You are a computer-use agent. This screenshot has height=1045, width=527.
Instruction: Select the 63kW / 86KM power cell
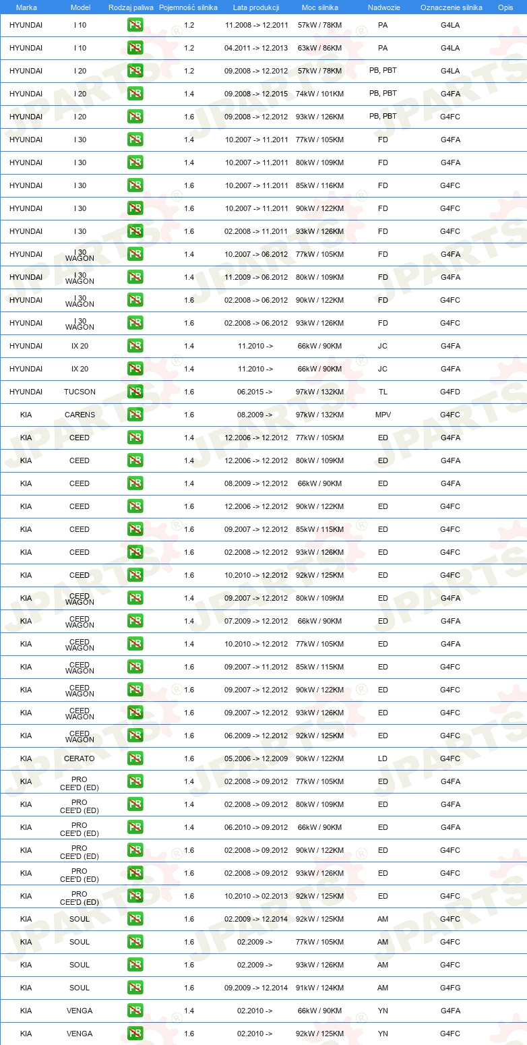point(319,48)
